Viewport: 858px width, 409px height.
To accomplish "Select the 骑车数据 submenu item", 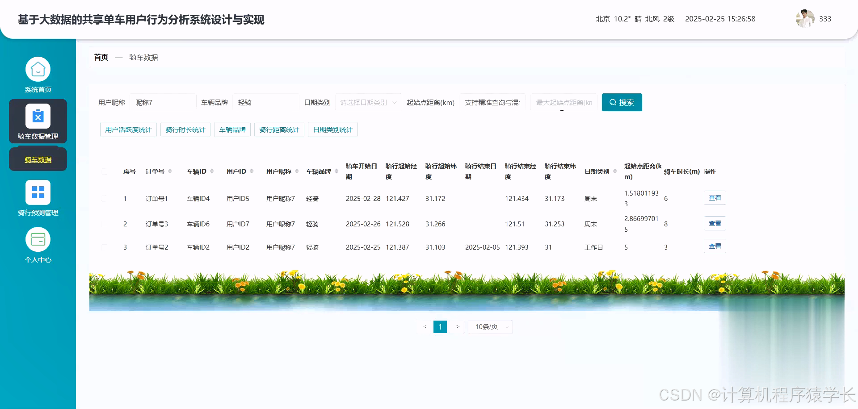I will pyautogui.click(x=38, y=159).
